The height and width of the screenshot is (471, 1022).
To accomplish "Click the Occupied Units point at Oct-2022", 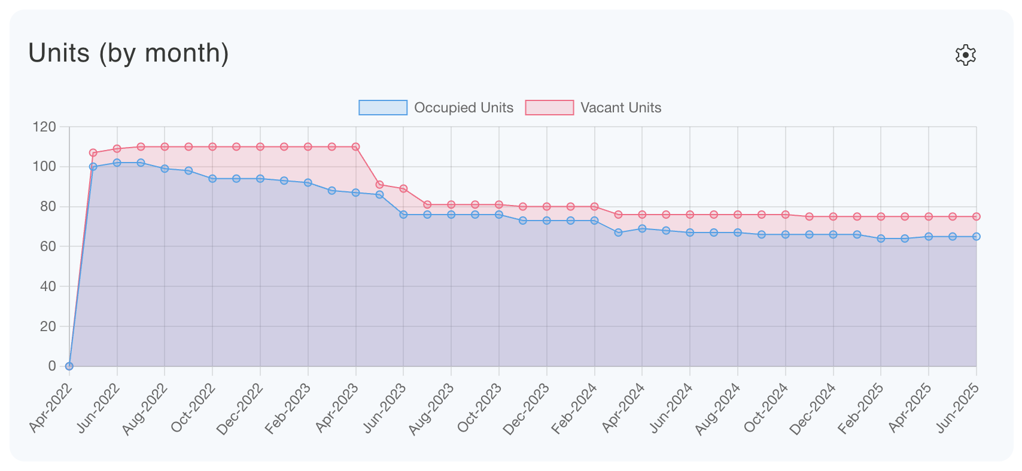I will tap(212, 179).
